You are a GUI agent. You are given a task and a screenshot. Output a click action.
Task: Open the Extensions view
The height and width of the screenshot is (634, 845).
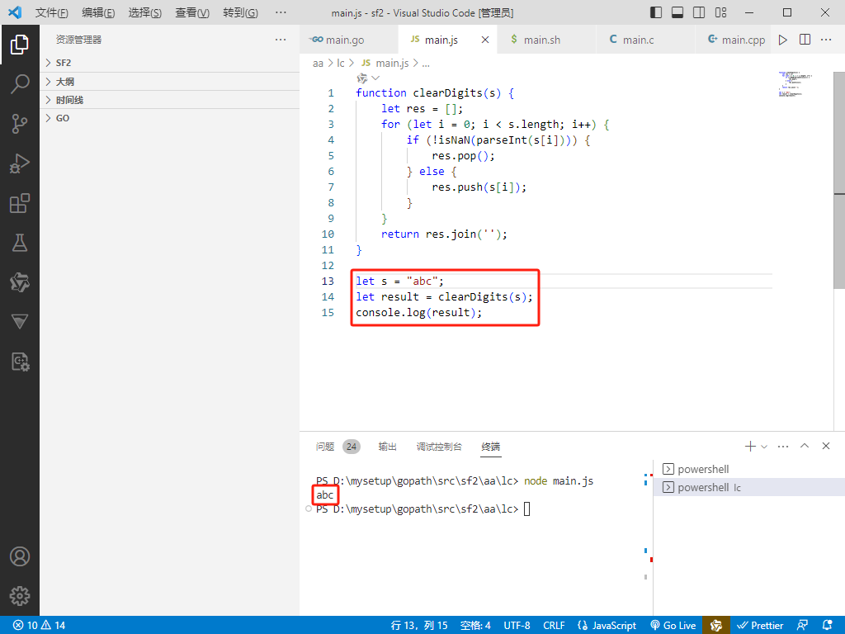pos(20,203)
